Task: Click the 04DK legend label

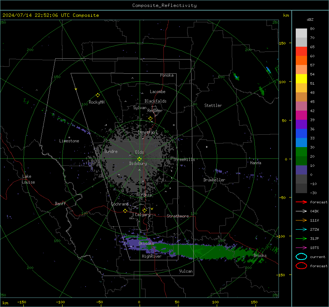Action: [314, 211]
